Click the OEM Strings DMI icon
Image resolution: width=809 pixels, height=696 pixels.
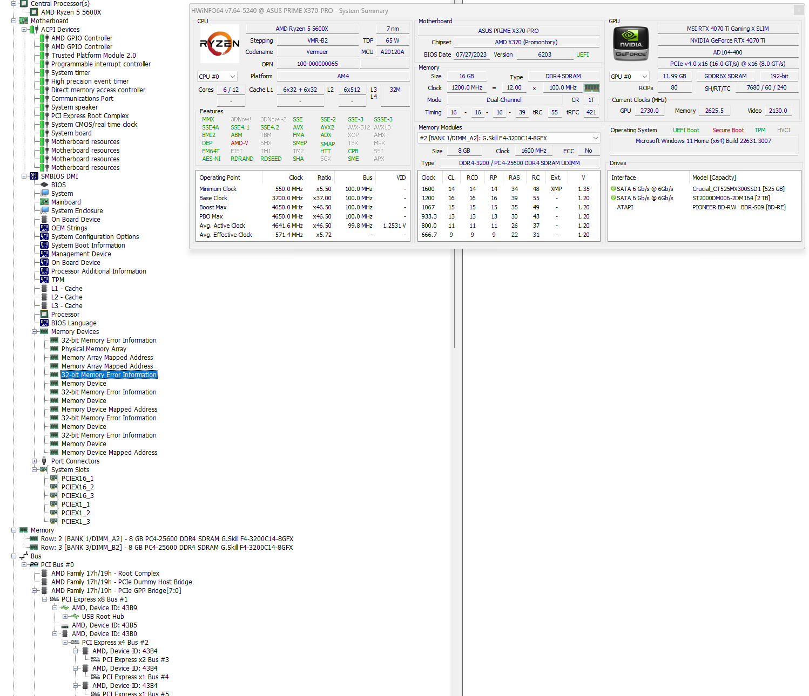(44, 228)
